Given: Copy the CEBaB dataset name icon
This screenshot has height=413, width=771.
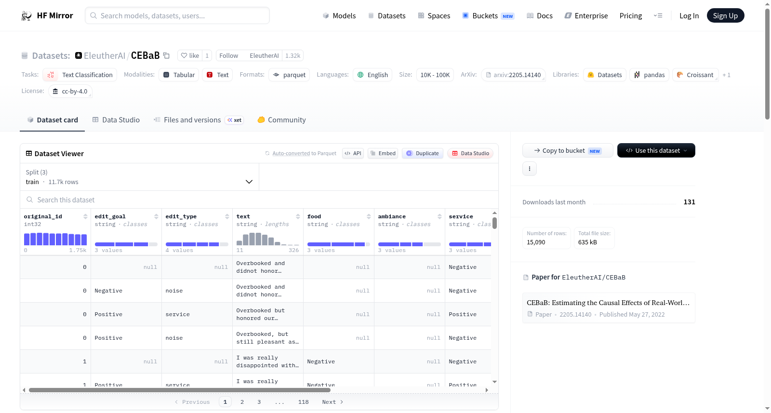Looking at the screenshot, I should pos(166,55).
